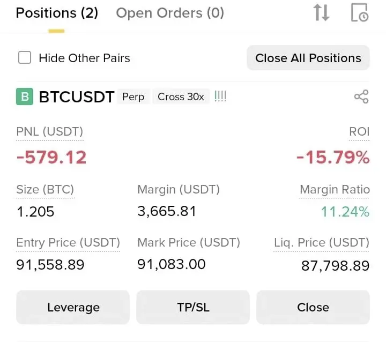Click the Perp contract type tag
Screen dimensions: 386x342
(133, 96)
